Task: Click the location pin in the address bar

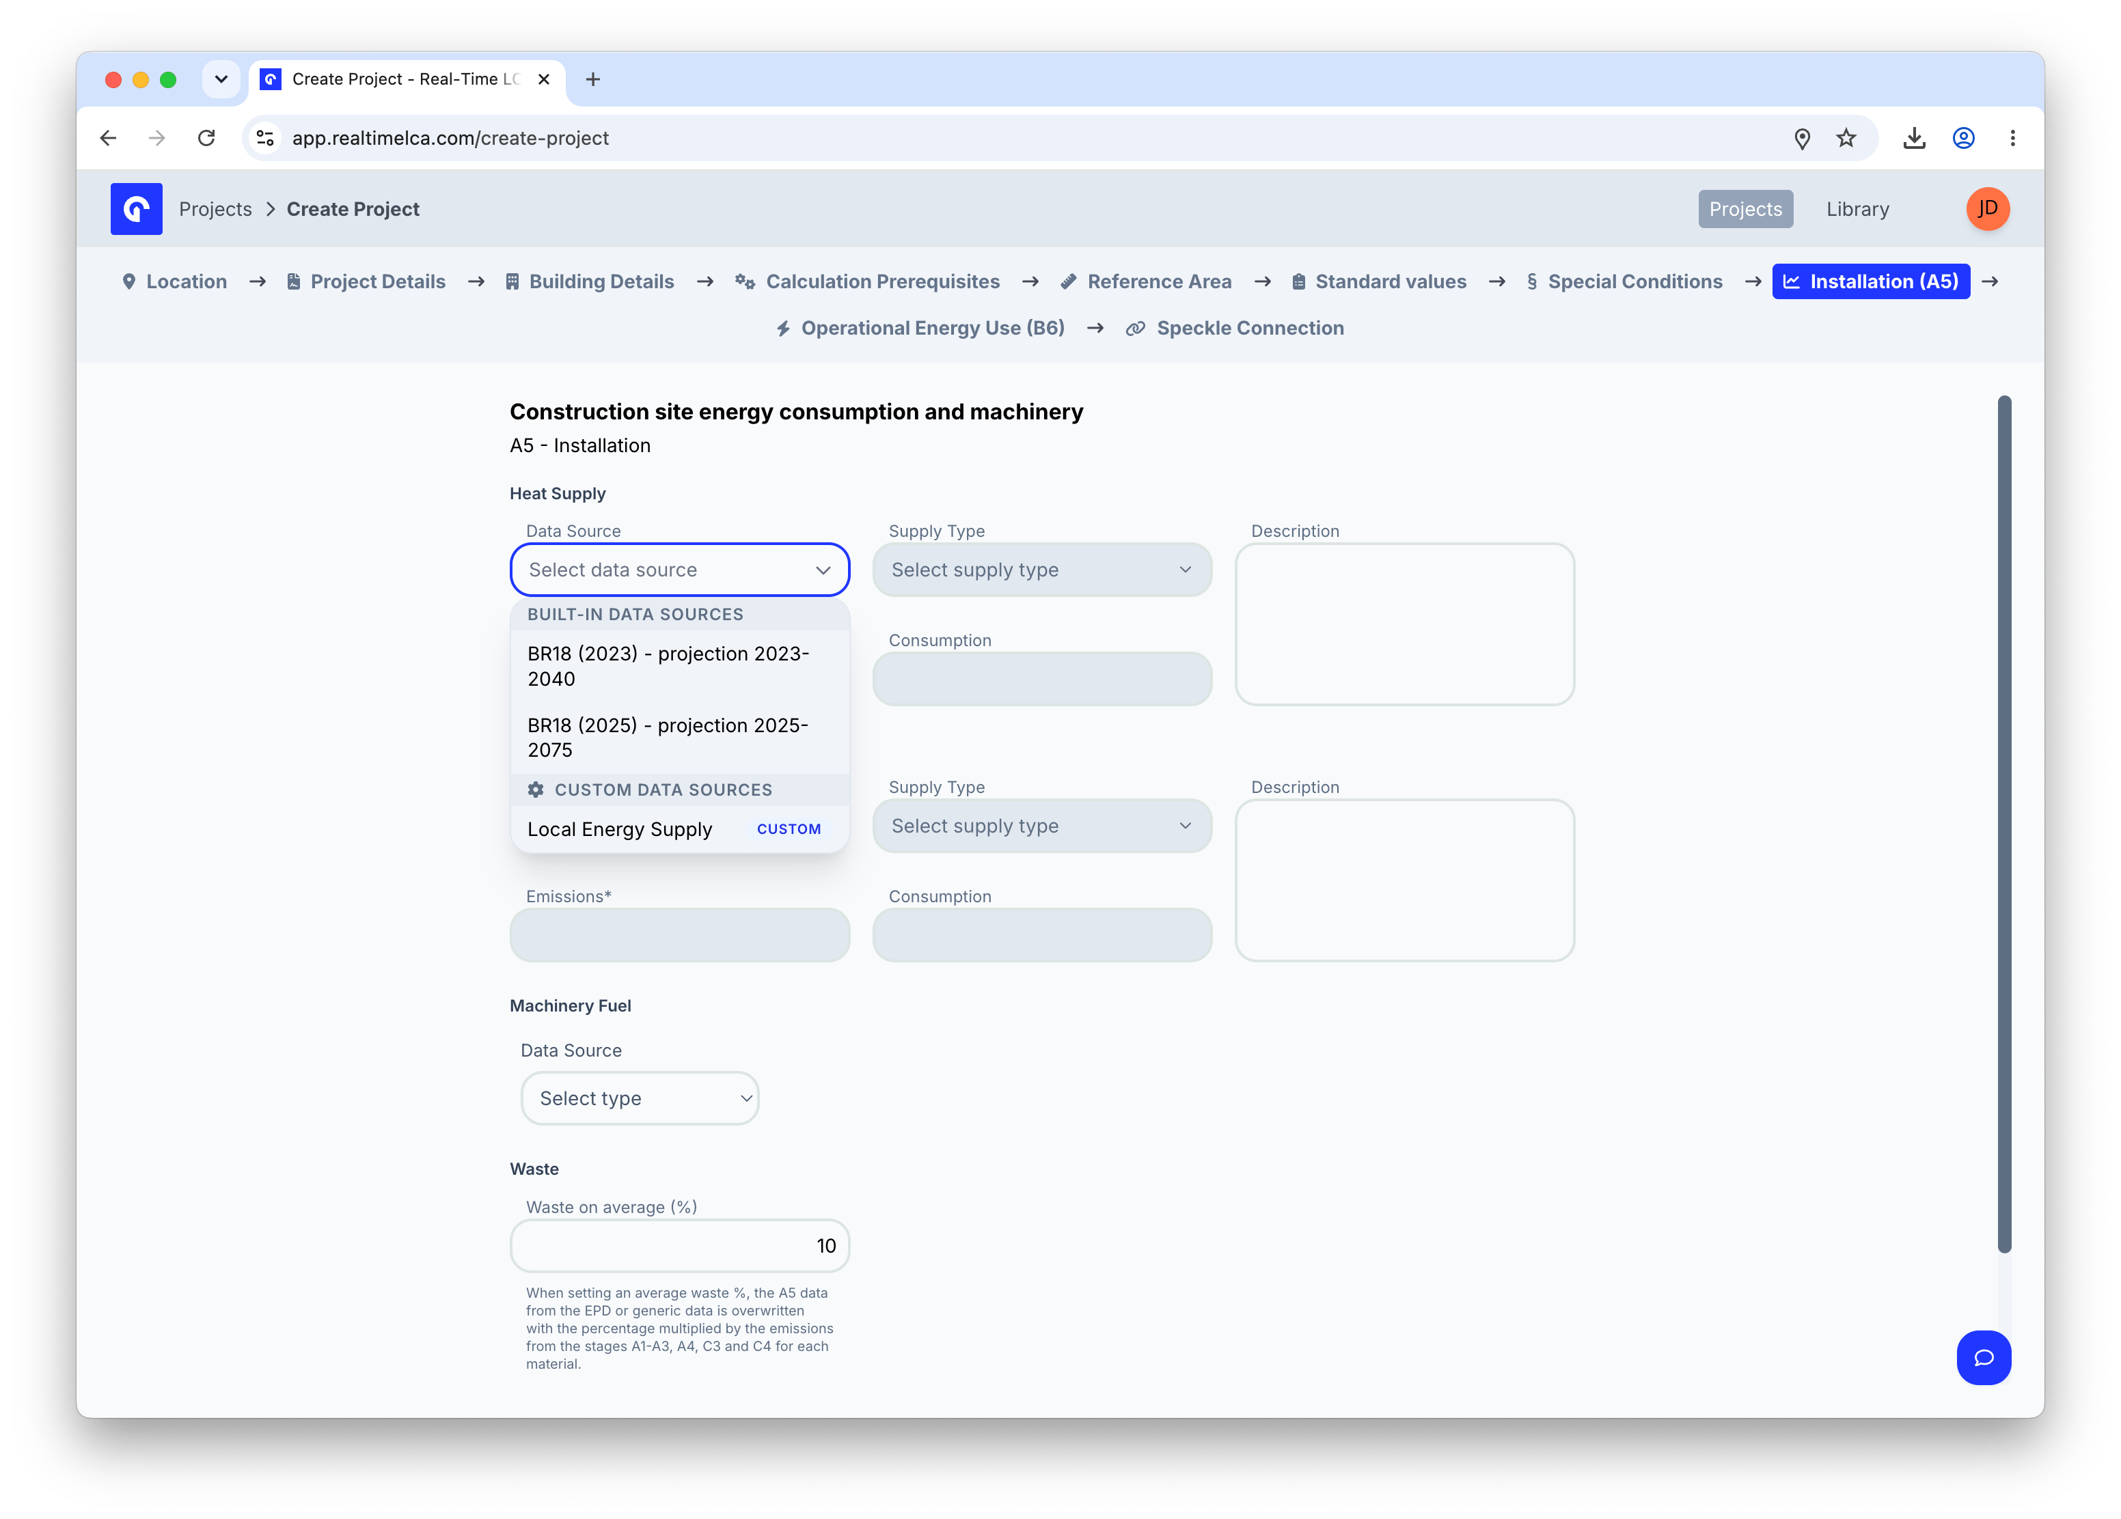Action: click(1802, 139)
